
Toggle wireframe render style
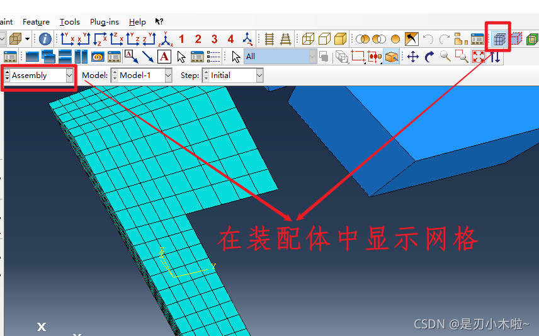point(308,39)
